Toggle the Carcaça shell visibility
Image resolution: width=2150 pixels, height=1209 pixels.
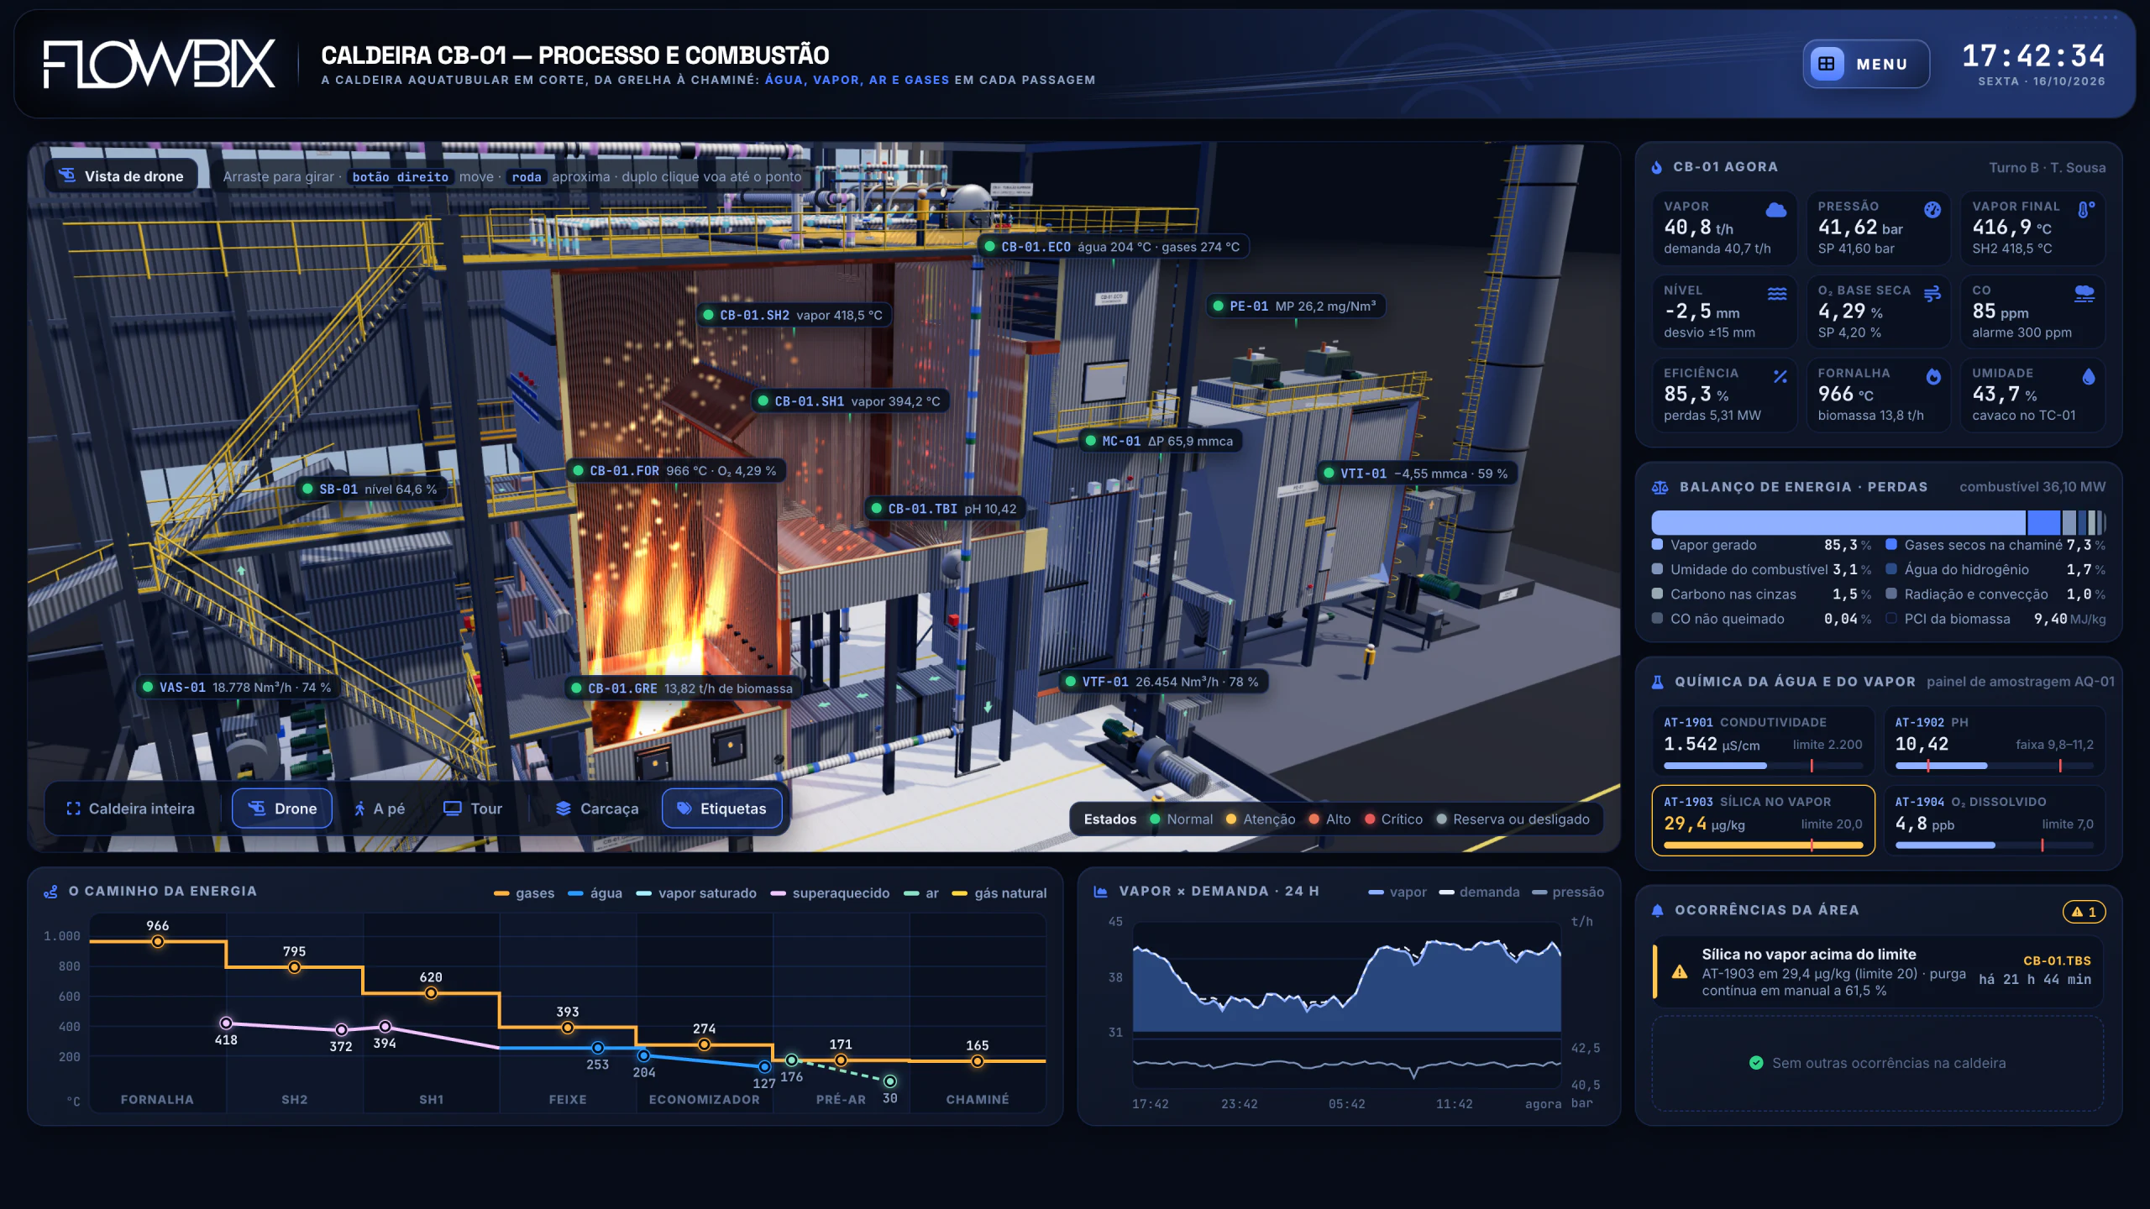597,809
